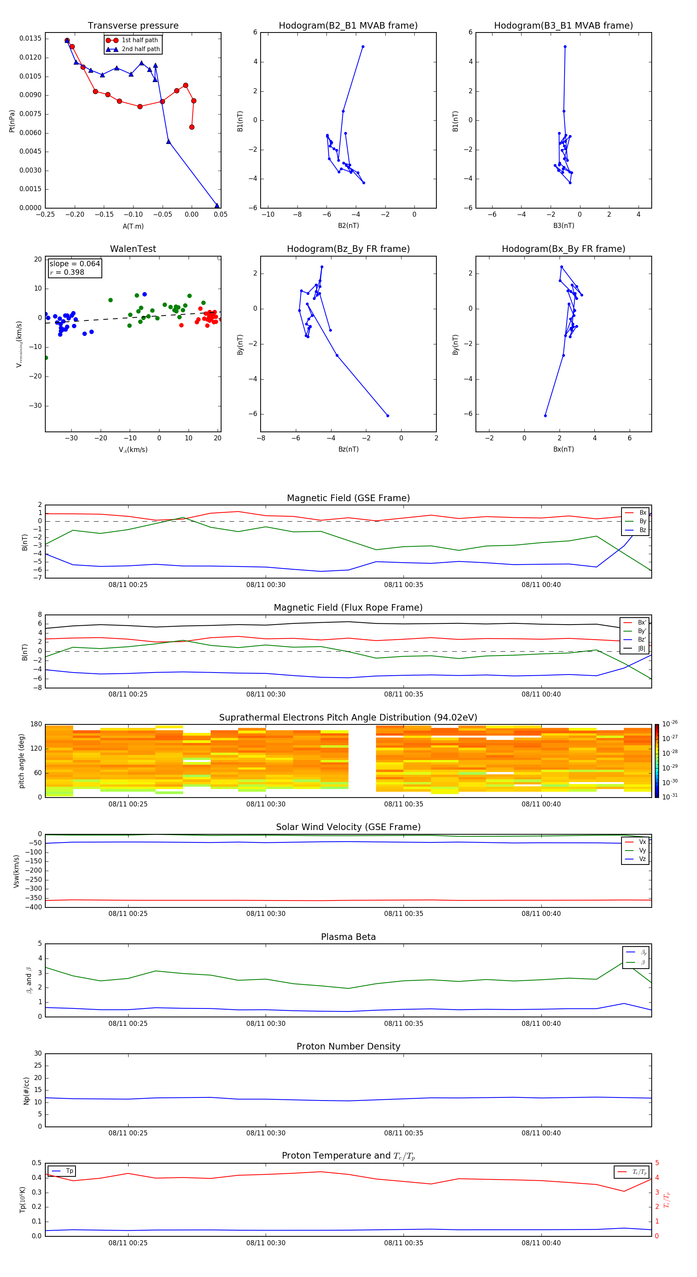
Task: Click '08/11 00:35' tick under Proton Number Density
Action: click(404, 1133)
